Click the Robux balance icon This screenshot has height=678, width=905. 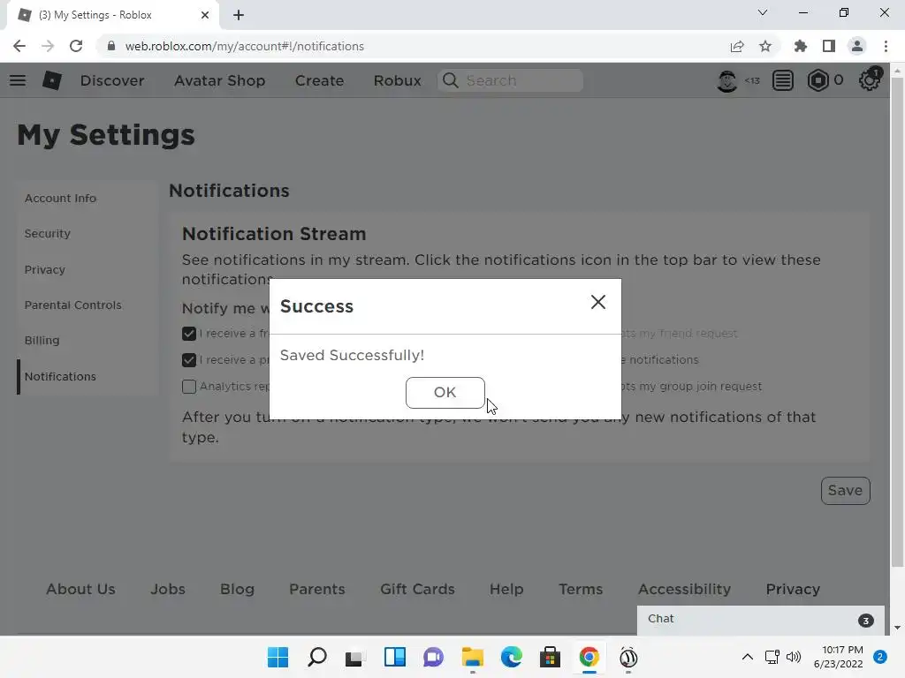[x=818, y=80]
